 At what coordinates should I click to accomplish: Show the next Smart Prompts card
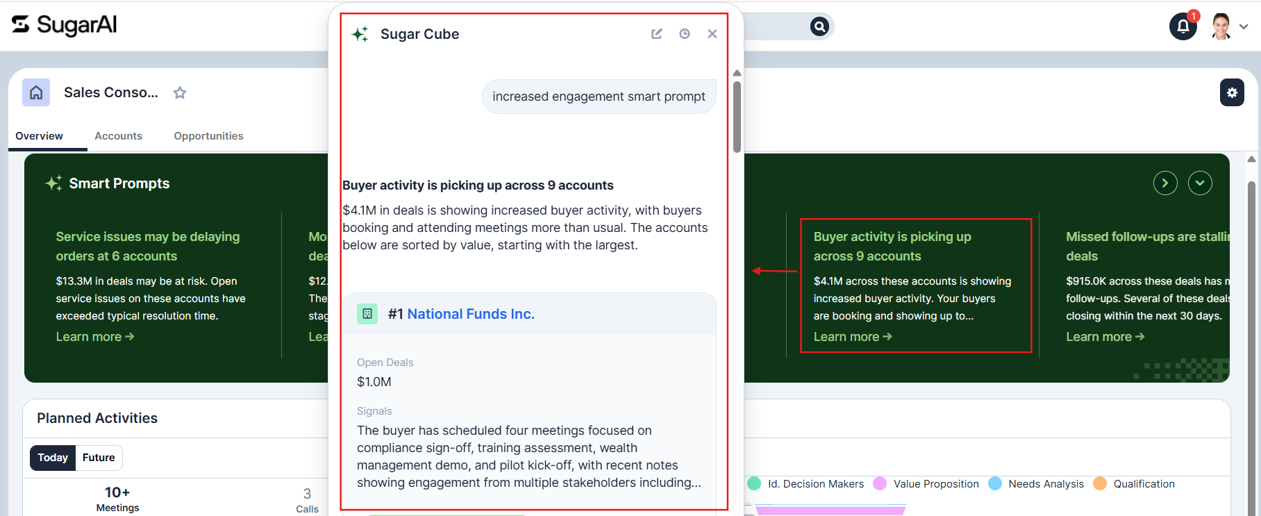tap(1165, 183)
